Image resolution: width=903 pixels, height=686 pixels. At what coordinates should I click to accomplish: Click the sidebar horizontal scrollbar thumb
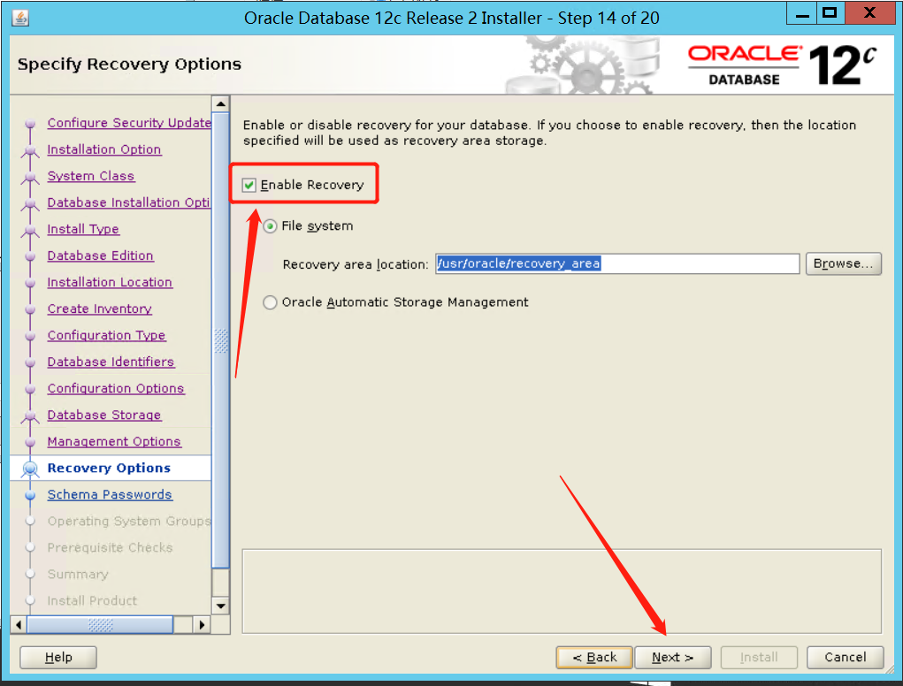(x=100, y=624)
